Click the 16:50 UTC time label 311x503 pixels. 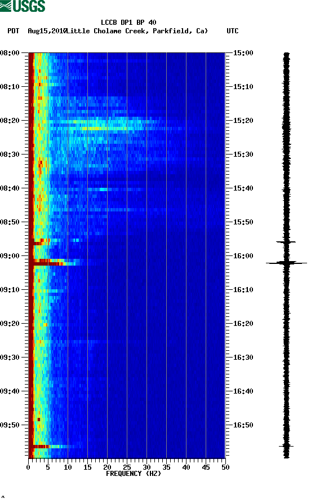[x=243, y=425]
